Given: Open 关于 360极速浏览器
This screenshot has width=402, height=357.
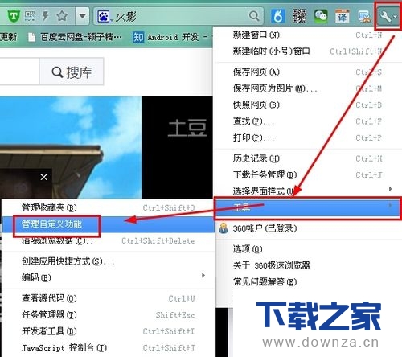Looking at the screenshot, I should (308, 265).
